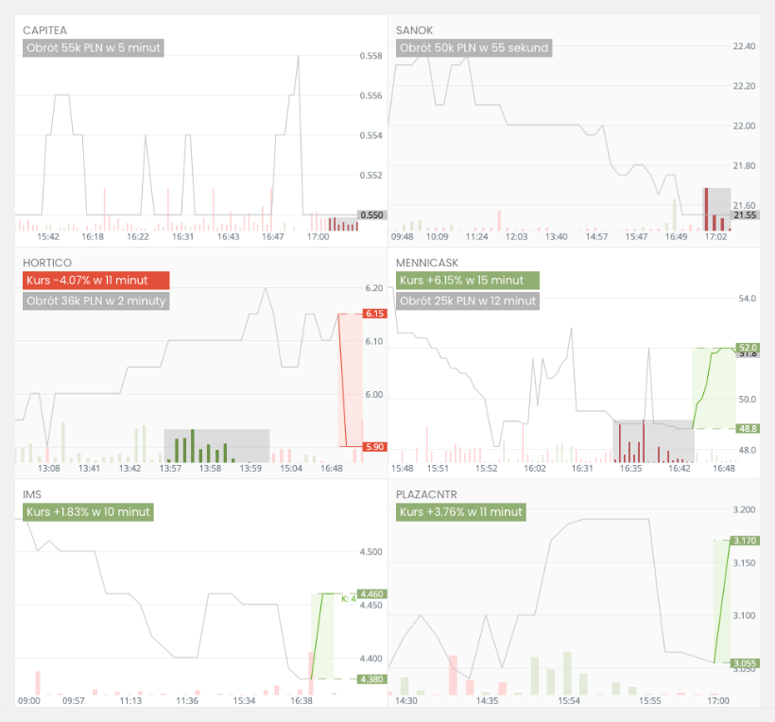Select the green 3.055 price label on PLAZACNTR
The width and height of the screenshot is (775, 722).
(746, 663)
